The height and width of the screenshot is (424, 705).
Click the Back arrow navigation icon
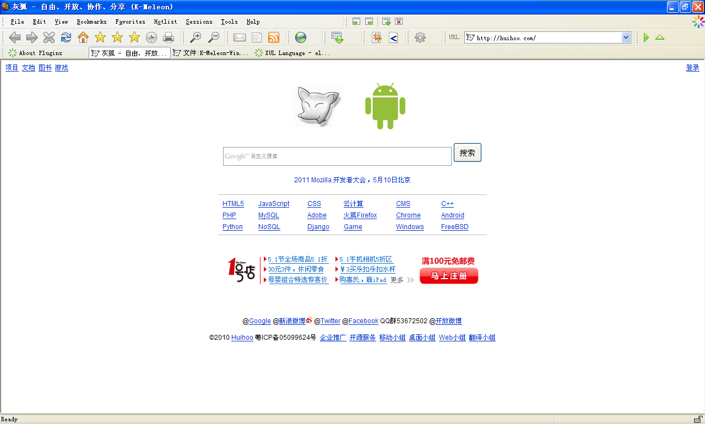(15, 37)
